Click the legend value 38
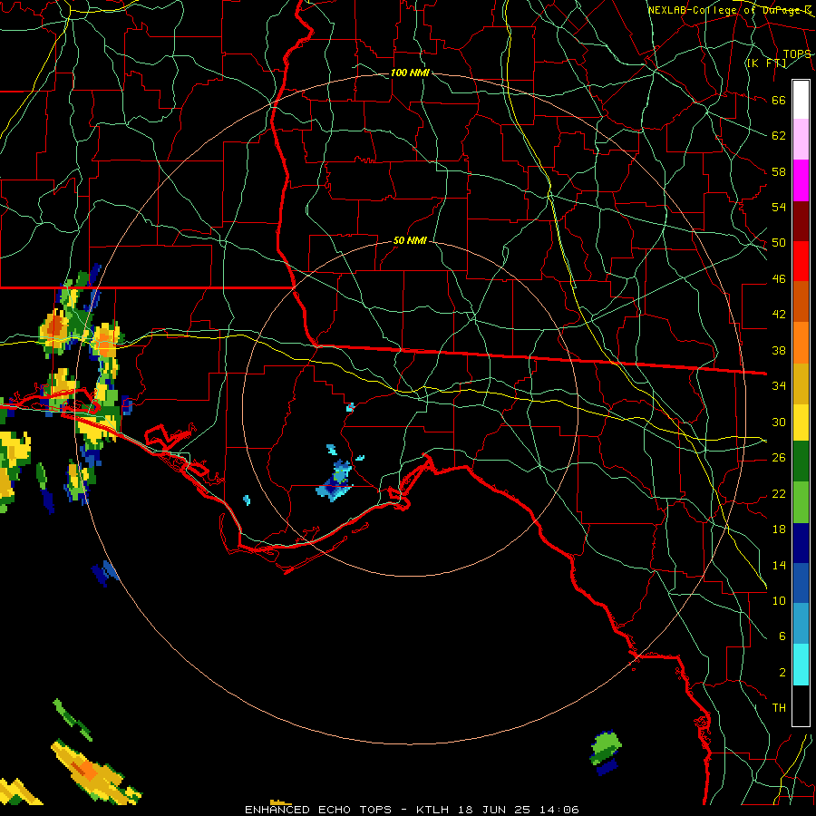Image resolution: width=816 pixels, height=816 pixels. (779, 350)
